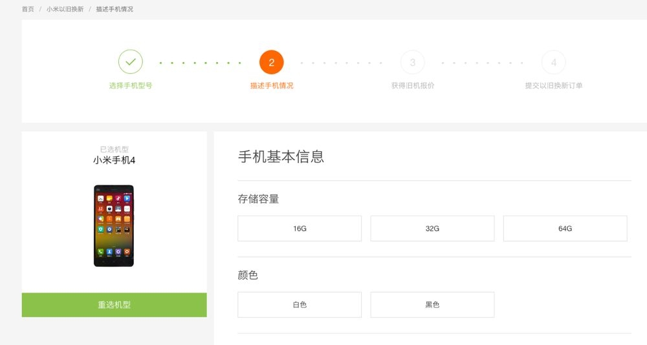Select 16G storage capacity option
The image size is (647, 345).
[300, 229]
